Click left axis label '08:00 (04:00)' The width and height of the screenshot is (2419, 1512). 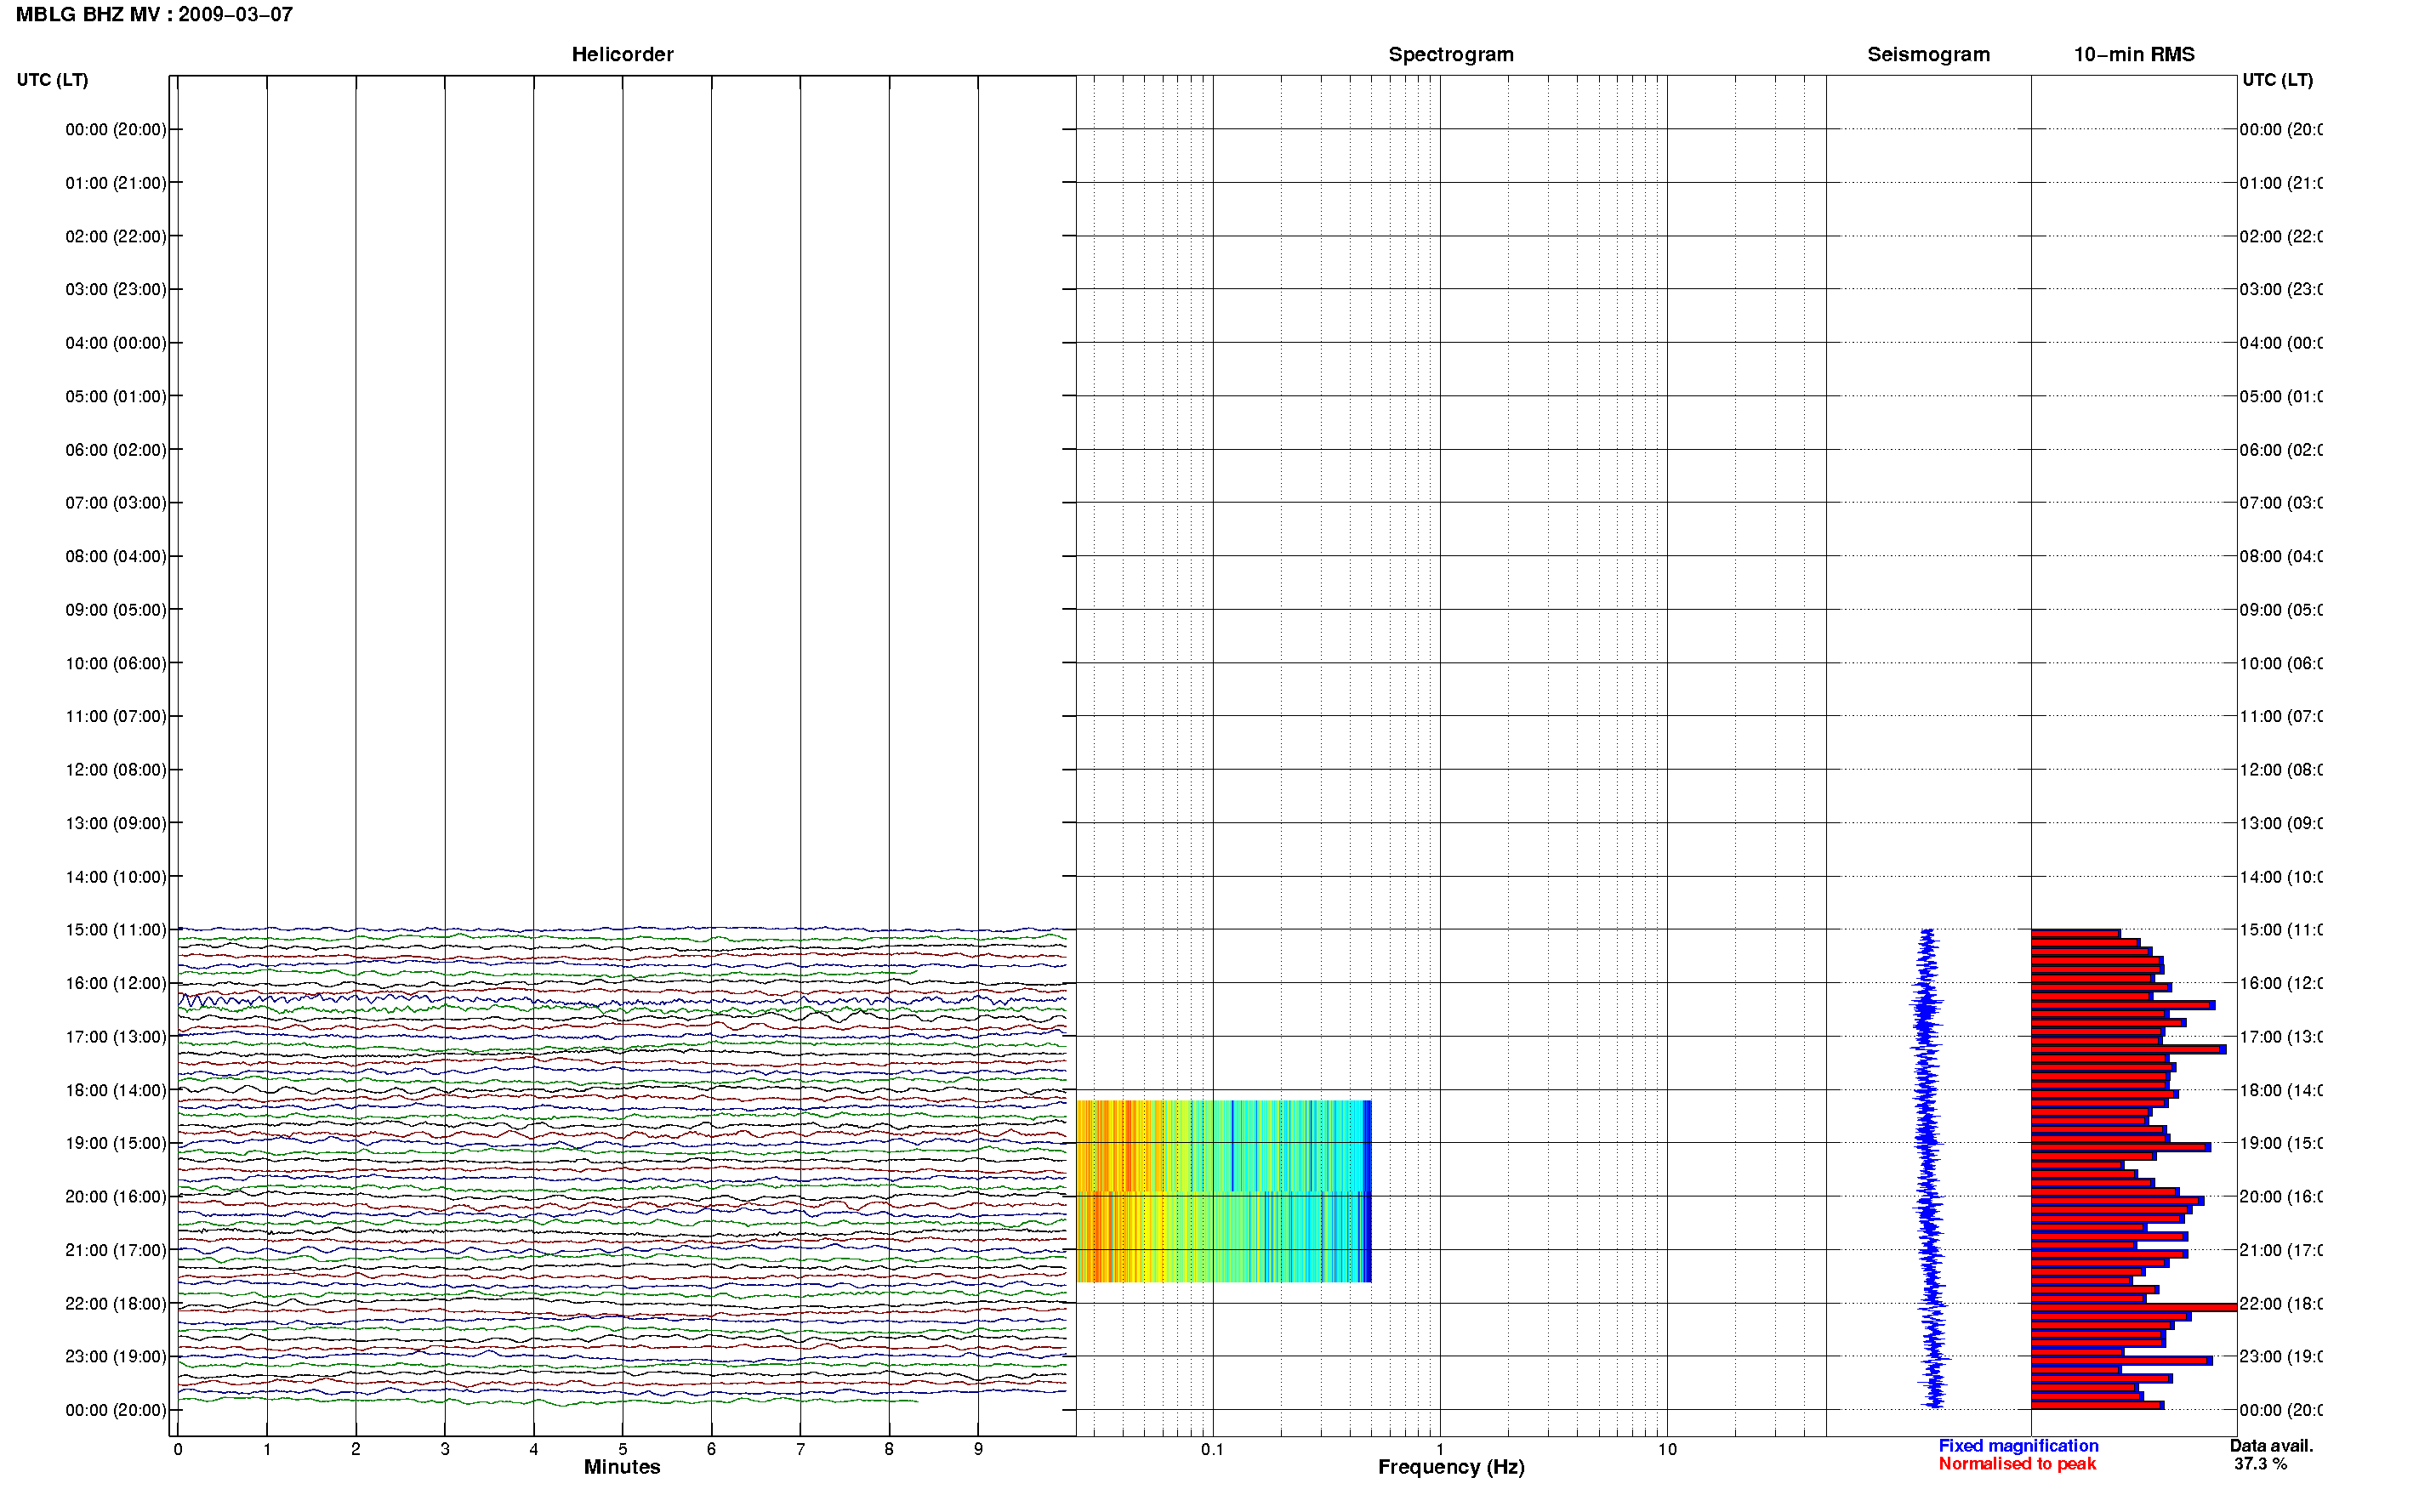[x=116, y=556]
